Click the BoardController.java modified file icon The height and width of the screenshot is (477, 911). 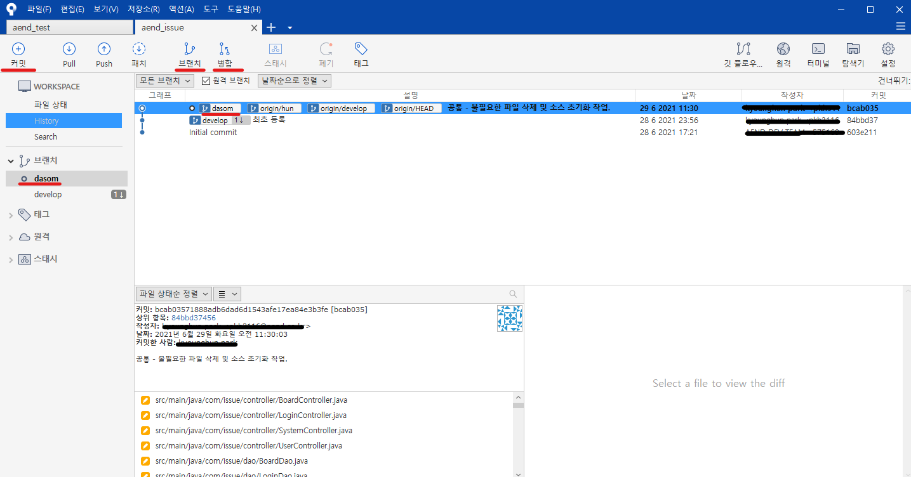click(145, 400)
